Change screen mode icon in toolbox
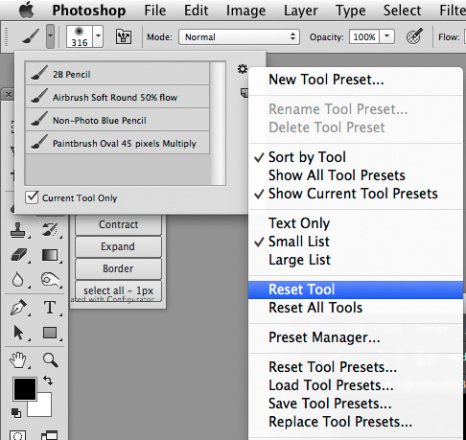 pos(49,435)
